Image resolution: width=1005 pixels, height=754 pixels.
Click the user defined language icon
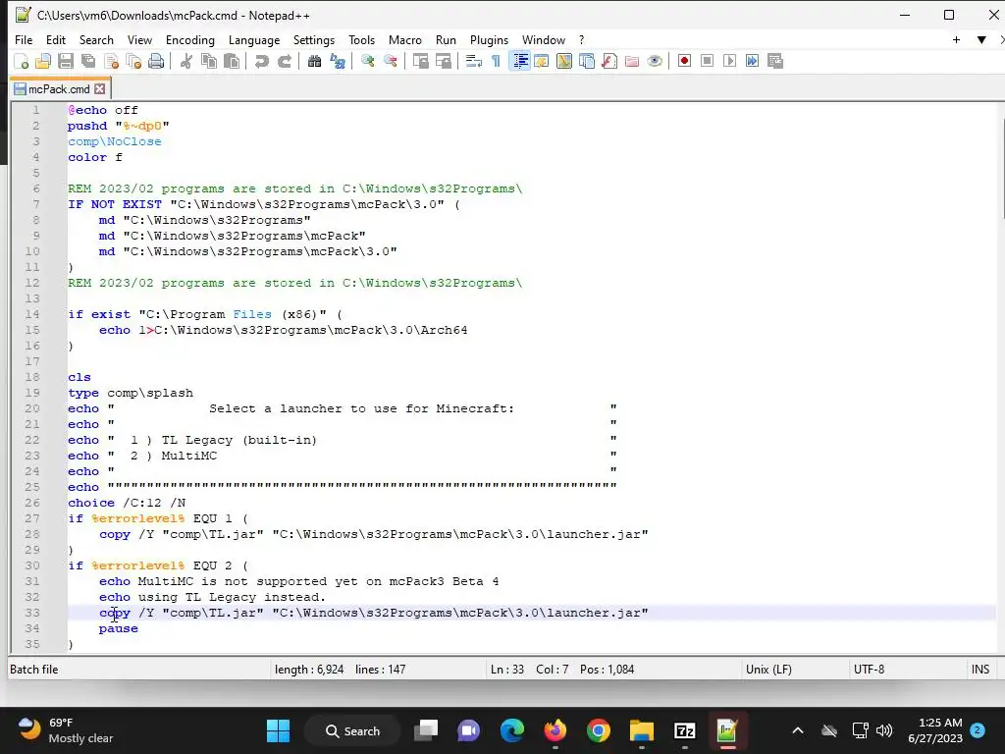tap(542, 61)
